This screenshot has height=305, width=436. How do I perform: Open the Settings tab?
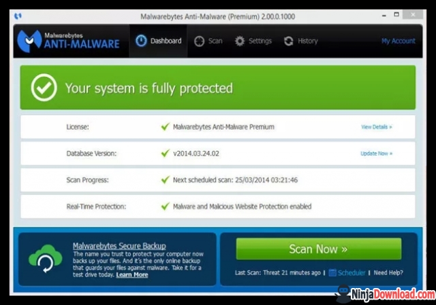pos(253,41)
